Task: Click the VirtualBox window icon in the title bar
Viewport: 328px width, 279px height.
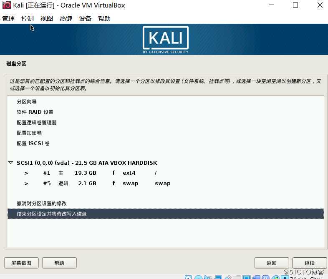Action: pos(6,5)
